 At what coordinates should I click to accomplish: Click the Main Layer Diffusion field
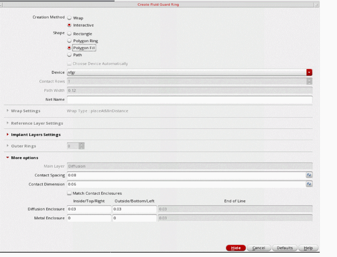point(190,166)
